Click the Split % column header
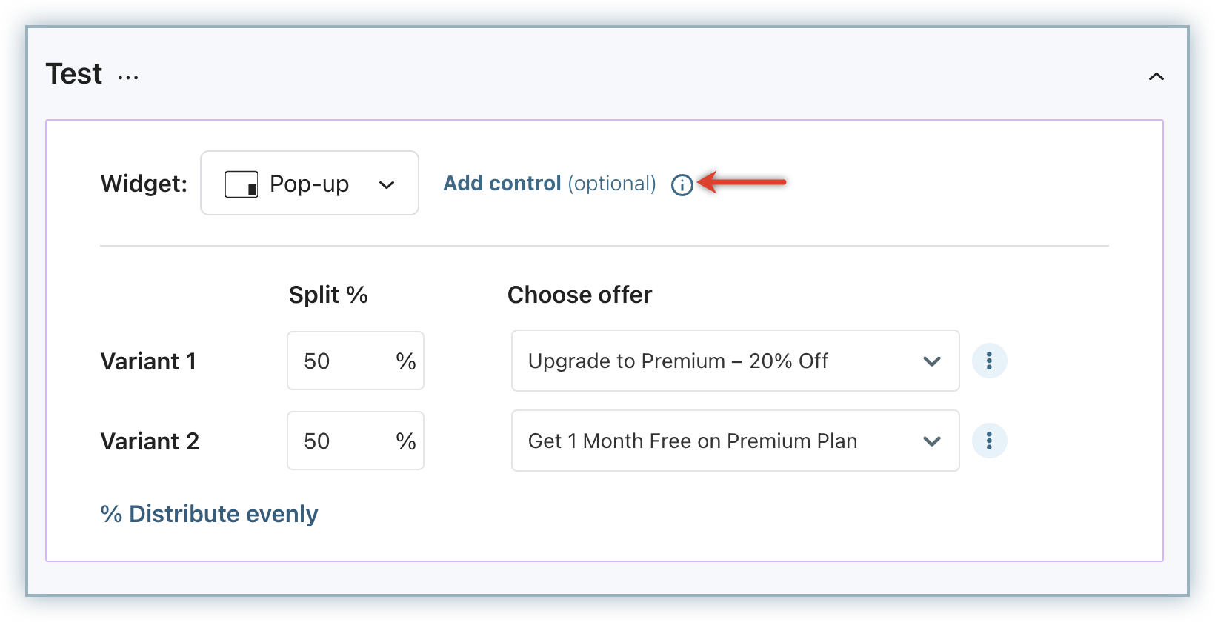Screen dimensions: 1215x622 pos(328,295)
